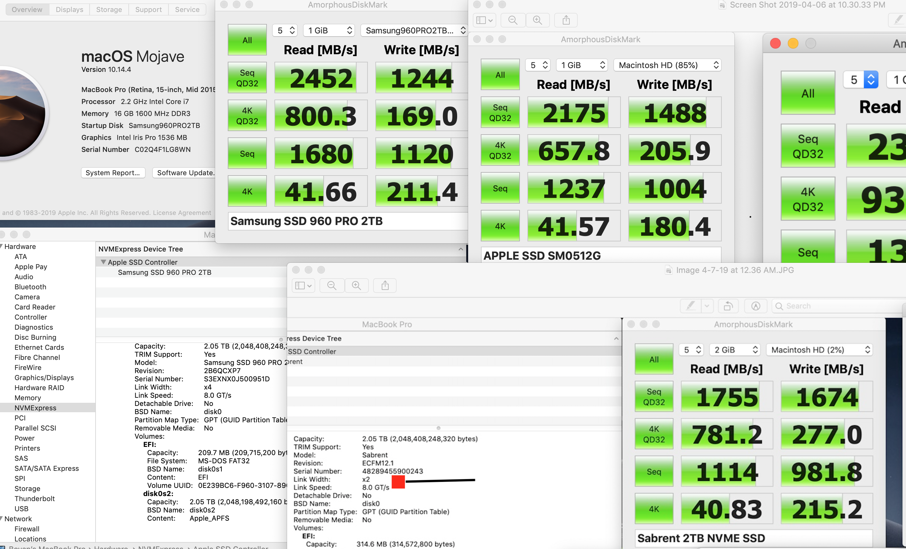The image size is (906, 549).
Task: Select Firewall under Network in sidebar
Action: pos(26,529)
